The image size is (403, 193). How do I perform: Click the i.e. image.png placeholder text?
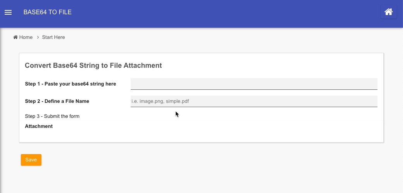(x=160, y=101)
